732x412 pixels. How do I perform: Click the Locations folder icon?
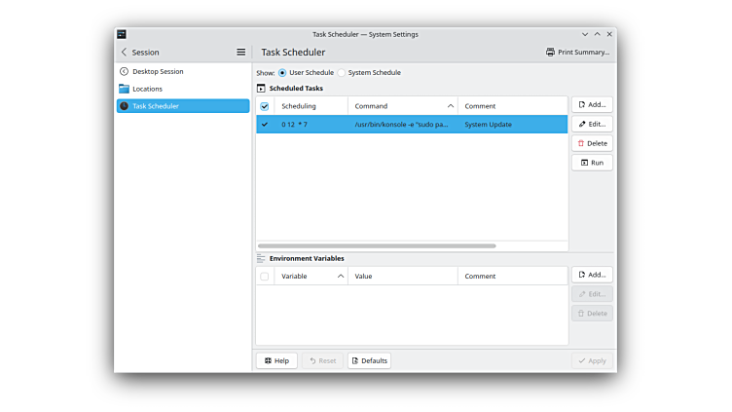[124, 89]
